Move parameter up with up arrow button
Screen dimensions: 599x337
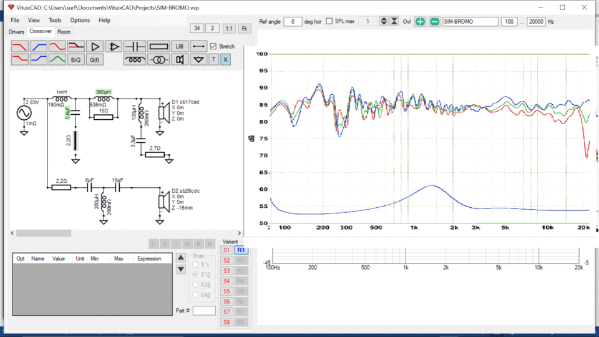181,258
